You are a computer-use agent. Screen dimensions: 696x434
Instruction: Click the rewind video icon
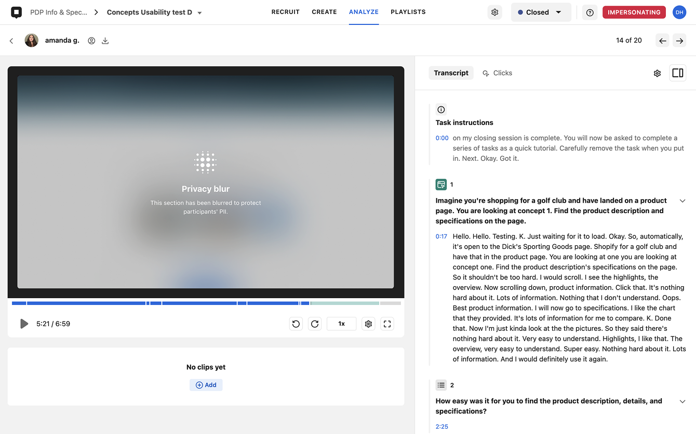296,324
